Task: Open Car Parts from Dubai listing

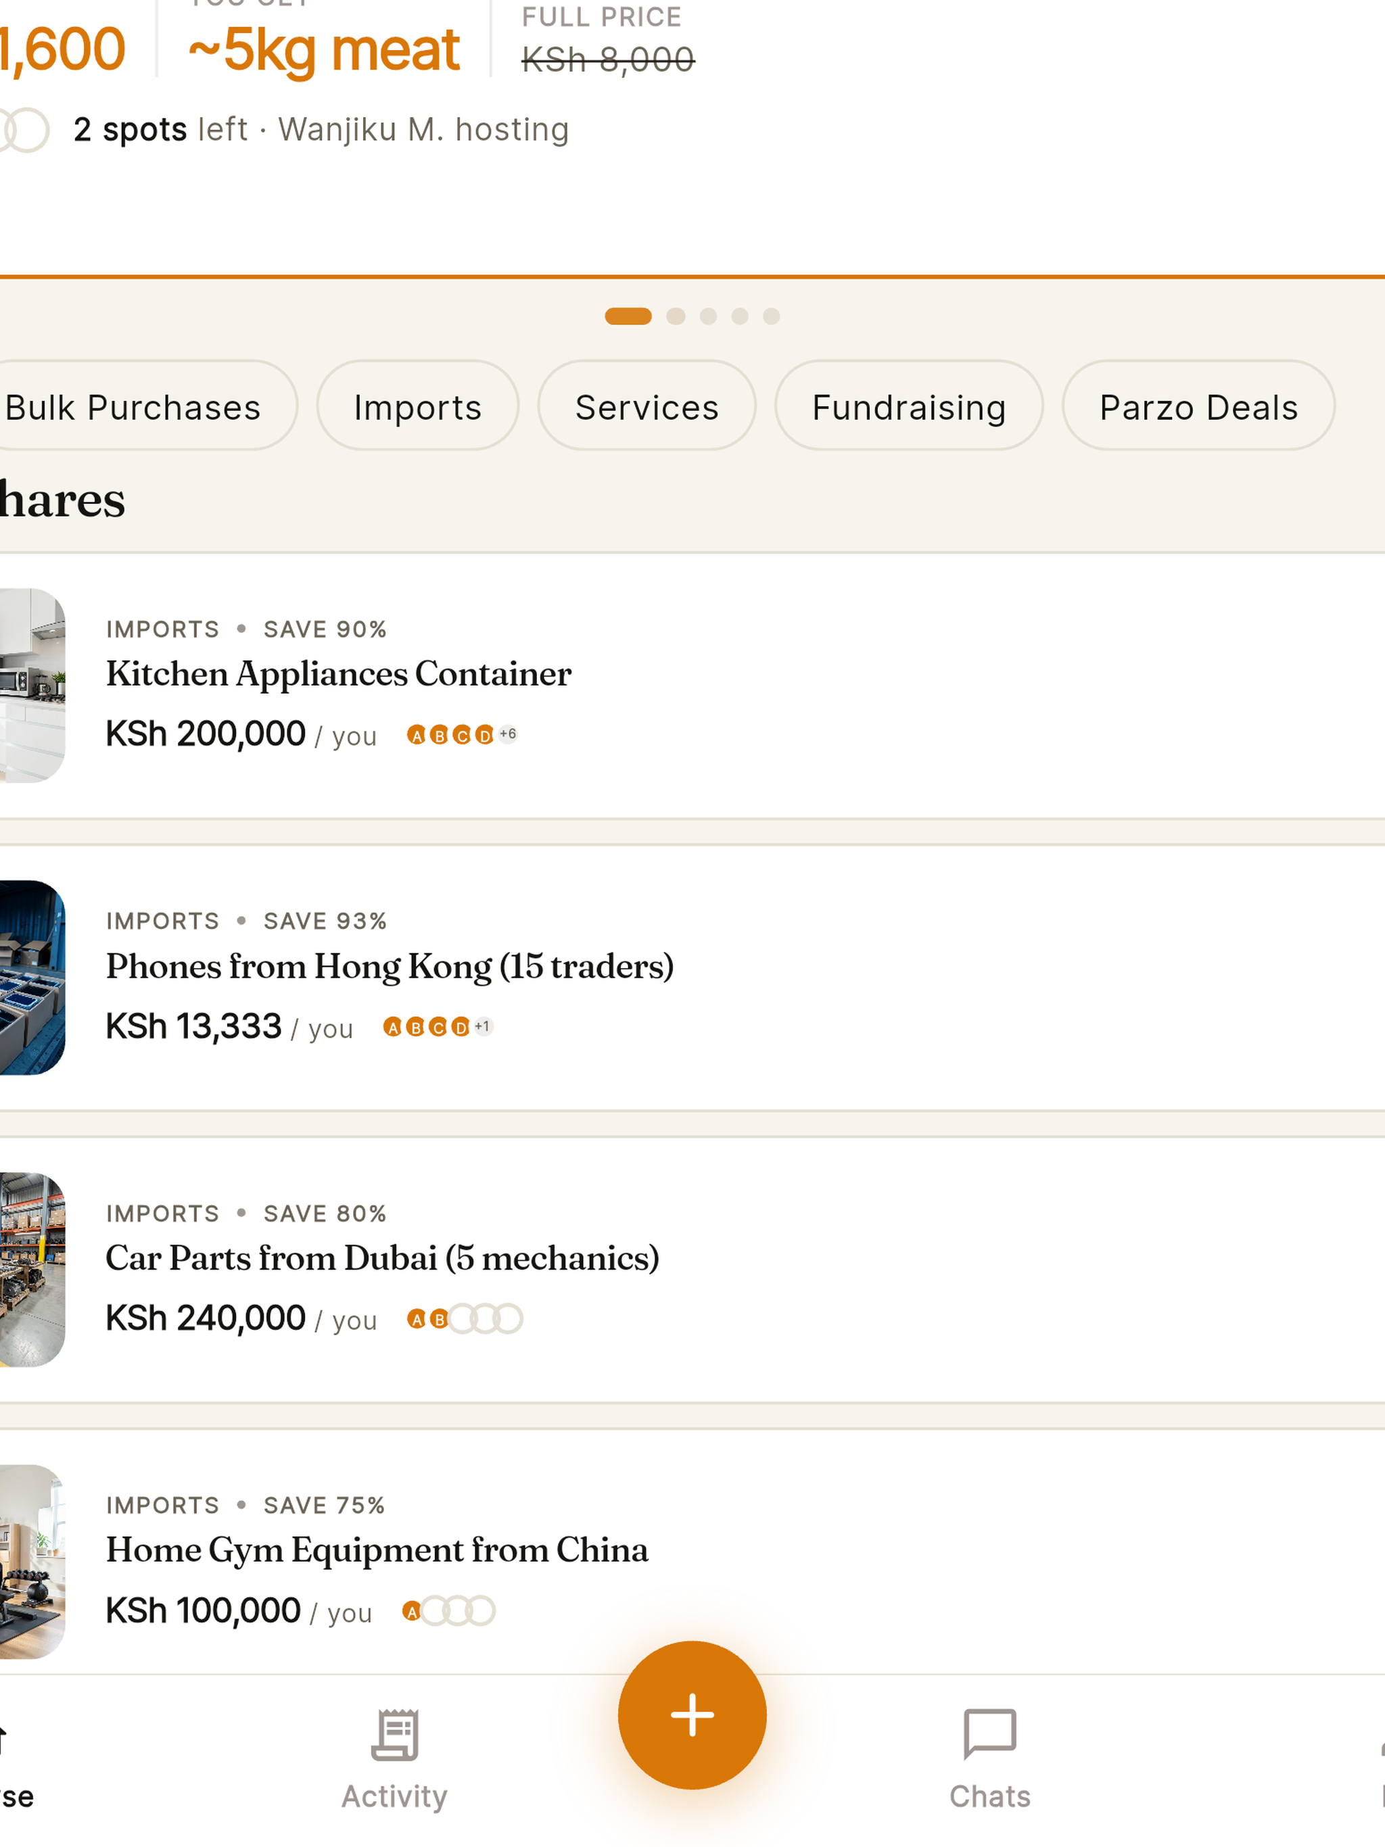Action: [x=692, y=1270]
